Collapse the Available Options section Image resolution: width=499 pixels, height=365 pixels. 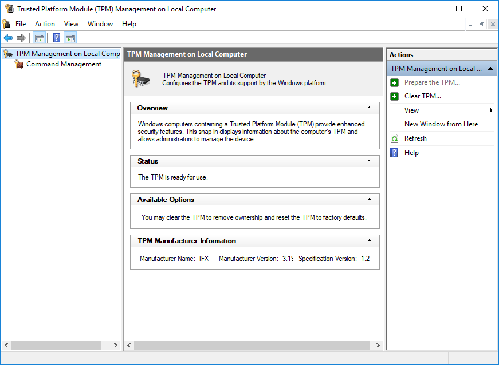[x=369, y=199]
